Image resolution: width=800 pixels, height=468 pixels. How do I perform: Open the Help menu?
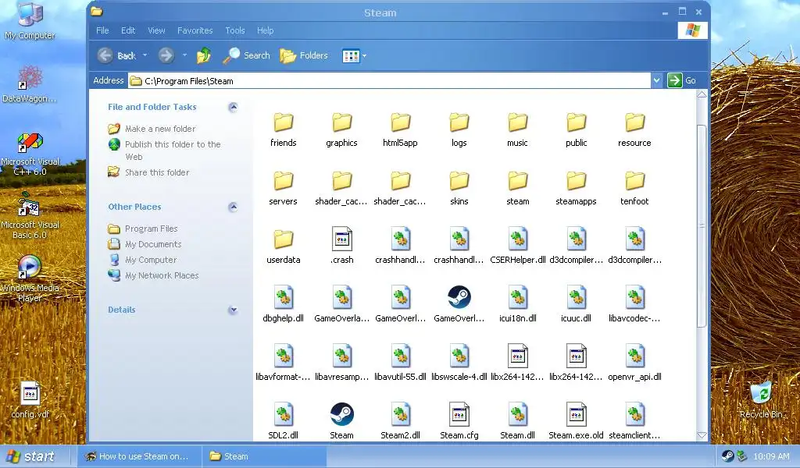point(266,30)
